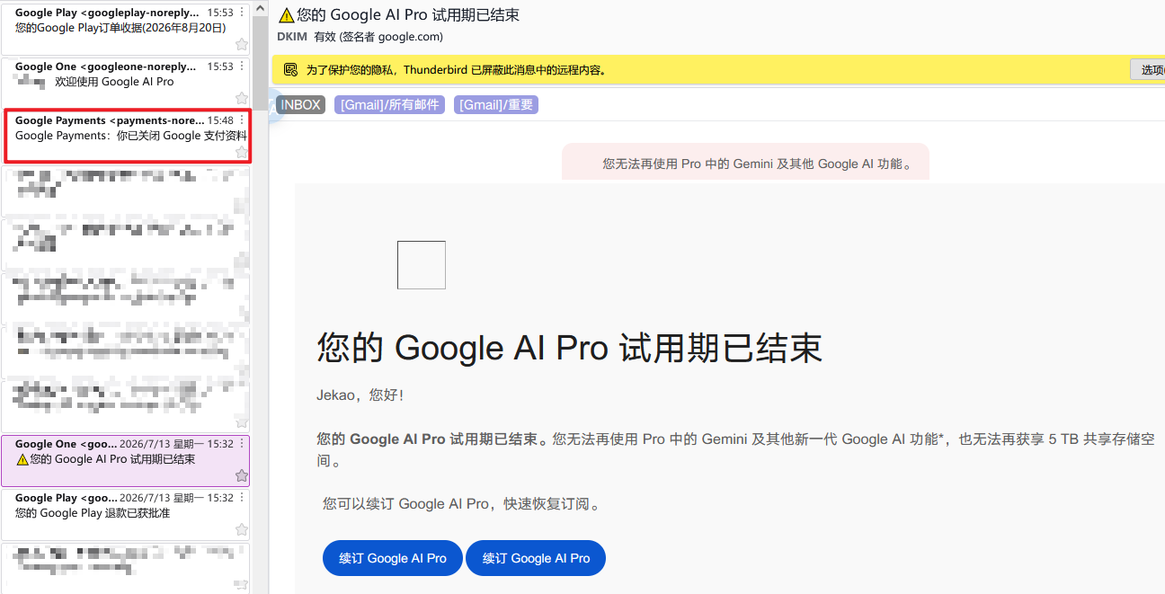
Task: Click the right 续订 Google AI Pro button
Action: pyautogui.click(x=536, y=558)
